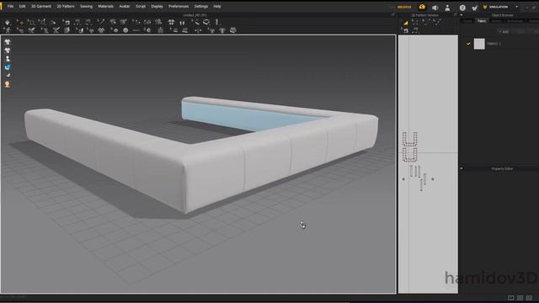539x303 pixels.
Task: Click the skin-toned head icon in 3D viewport
Action: pyautogui.click(x=8, y=84)
